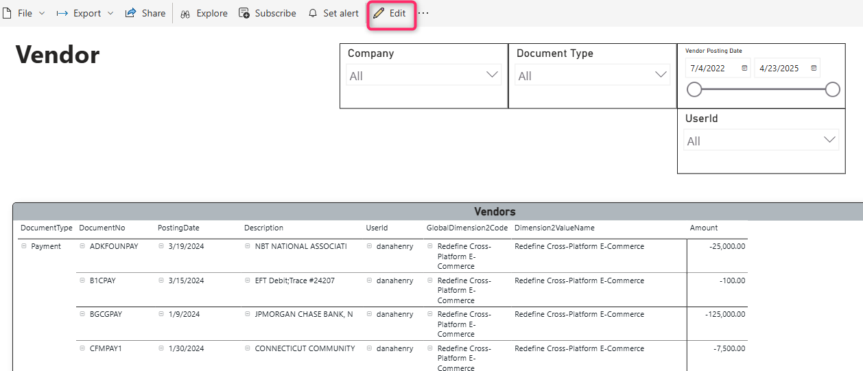Expand the Document Type filter dropdown

click(x=661, y=75)
